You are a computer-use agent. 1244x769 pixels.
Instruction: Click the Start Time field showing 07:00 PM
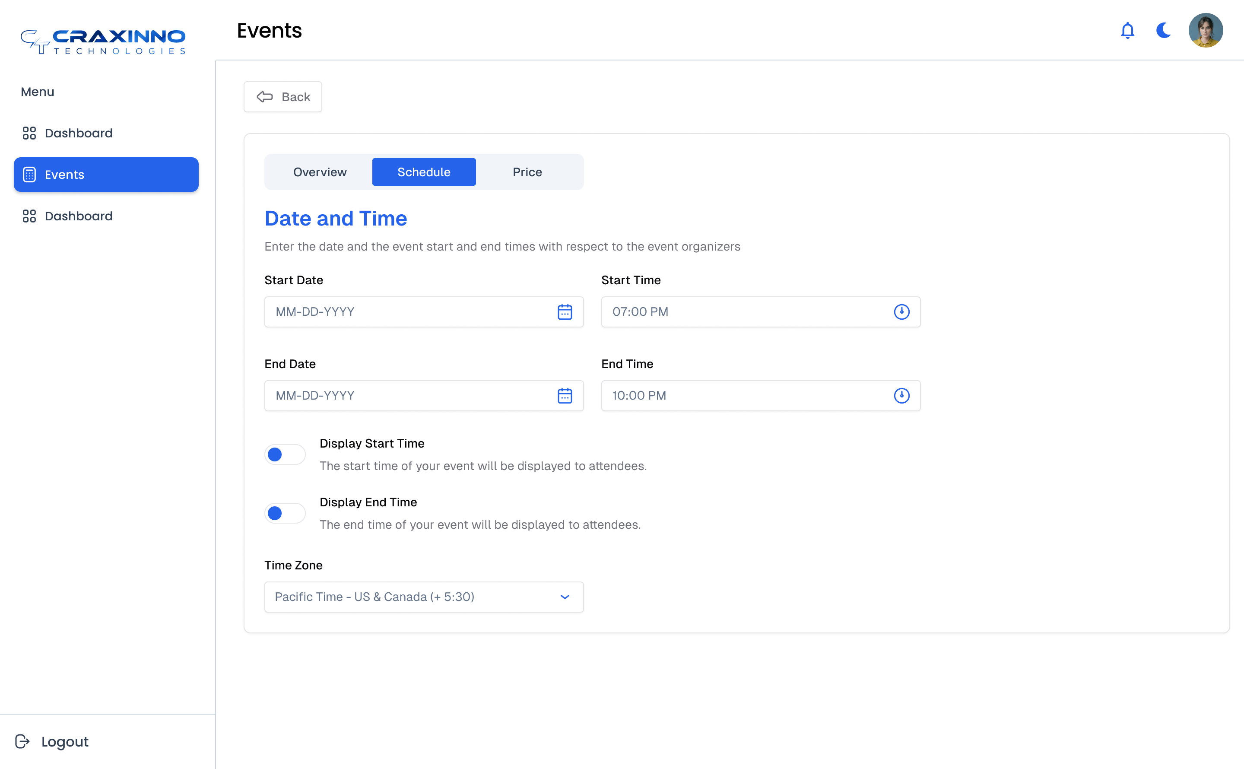[x=761, y=312]
